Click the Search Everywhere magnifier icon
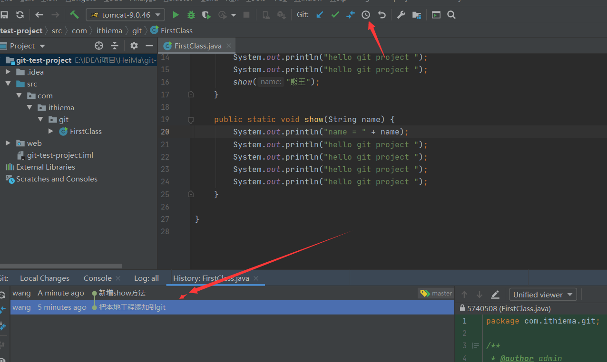Image resolution: width=607 pixels, height=362 pixels. (451, 15)
